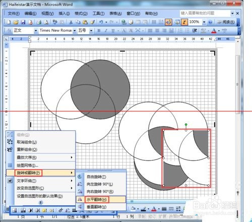
Task: Toggle Italic formatting
Action: point(106,31)
